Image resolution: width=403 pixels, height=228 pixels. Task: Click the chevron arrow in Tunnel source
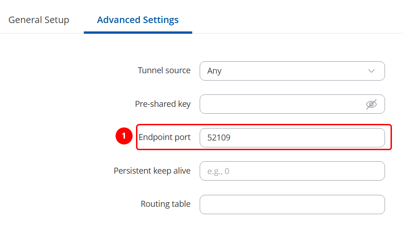click(372, 71)
